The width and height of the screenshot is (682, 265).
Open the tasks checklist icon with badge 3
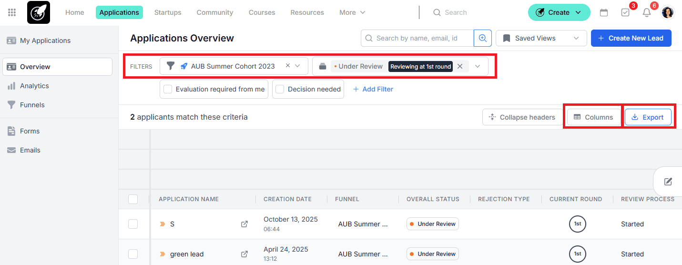[625, 12]
